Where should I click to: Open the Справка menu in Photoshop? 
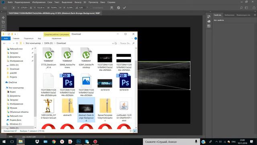[x=111, y=2]
